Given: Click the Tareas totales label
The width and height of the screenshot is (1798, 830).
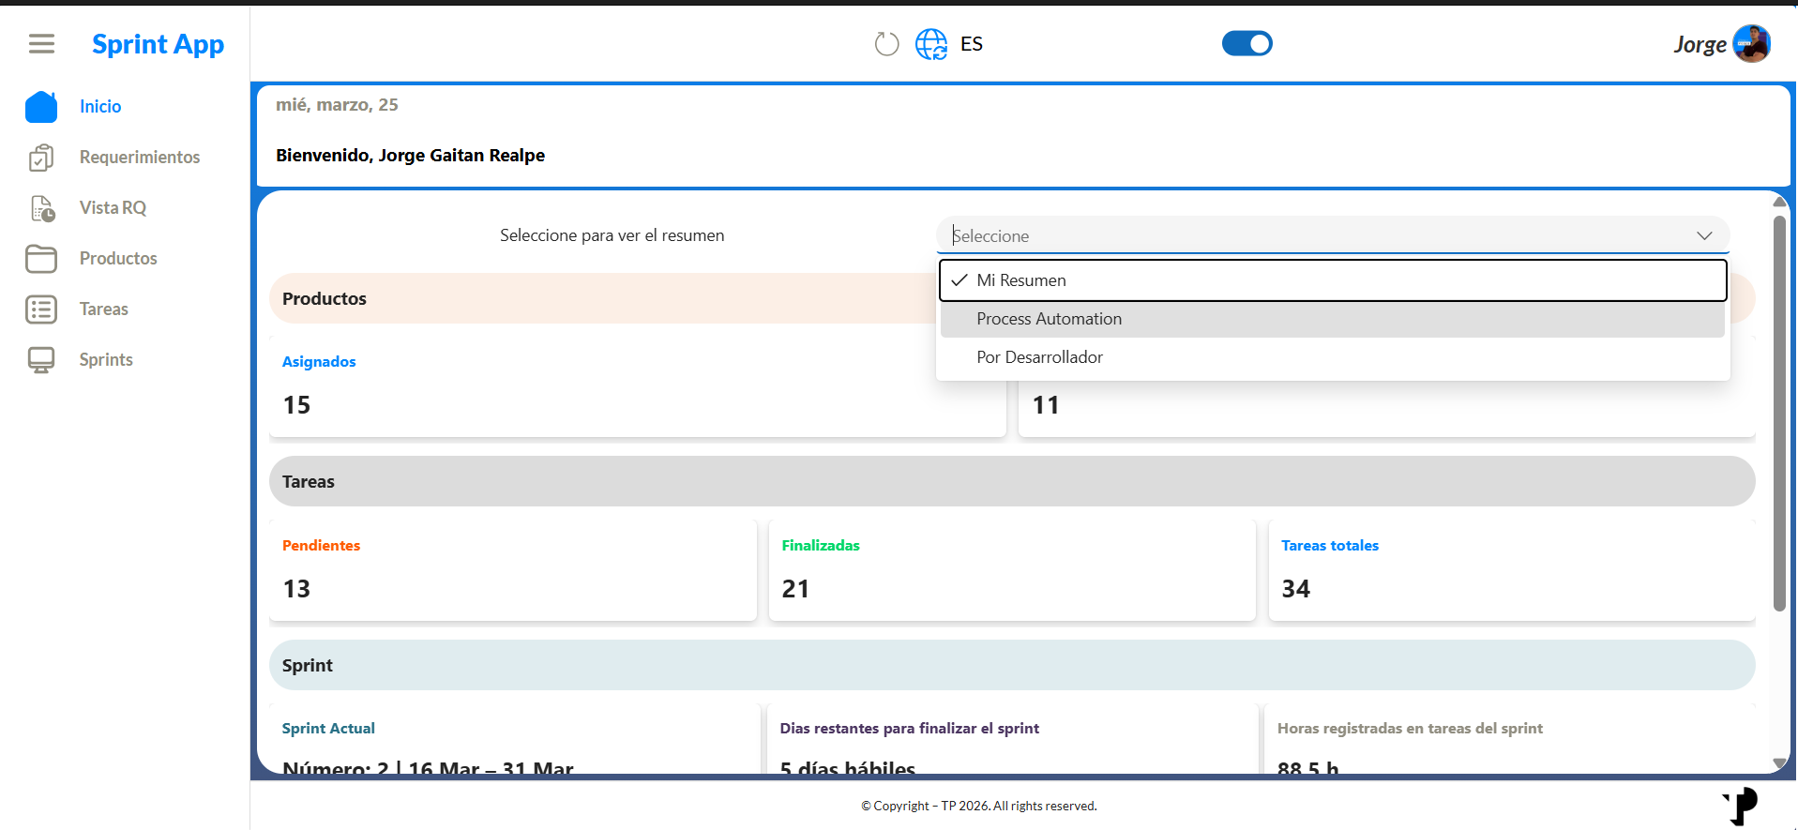Looking at the screenshot, I should (x=1330, y=546).
